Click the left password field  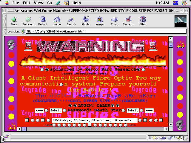39,111
